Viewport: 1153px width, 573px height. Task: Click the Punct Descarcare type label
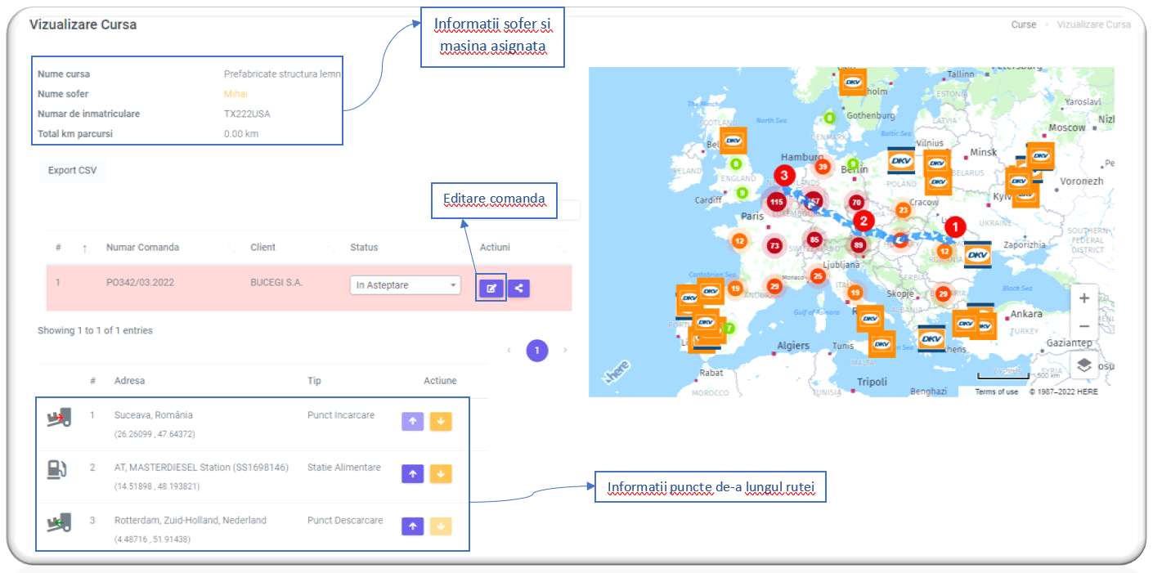coord(345,520)
